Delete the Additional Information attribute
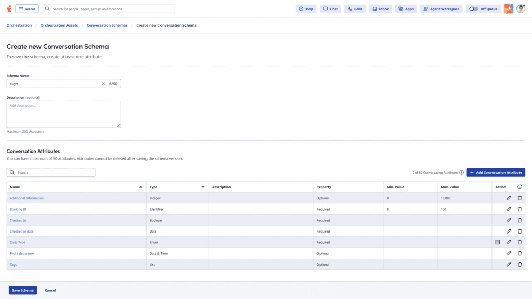This screenshot has height=299, width=532. [x=520, y=198]
